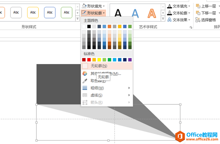Pick black theme color swatch
The image size is (220, 144).
pos(89,26)
